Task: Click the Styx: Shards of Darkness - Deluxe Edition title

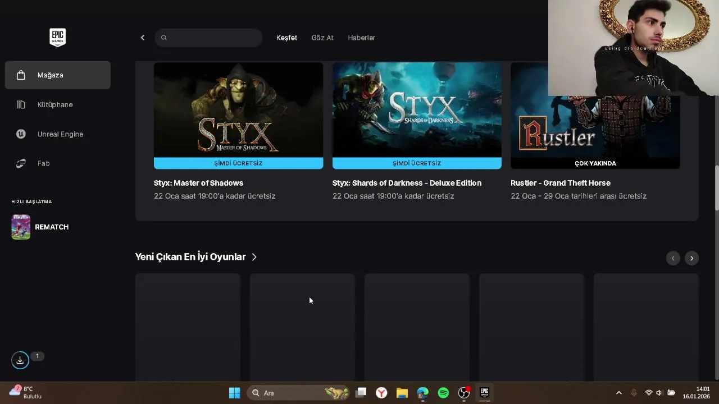Action: tap(407, 183)
